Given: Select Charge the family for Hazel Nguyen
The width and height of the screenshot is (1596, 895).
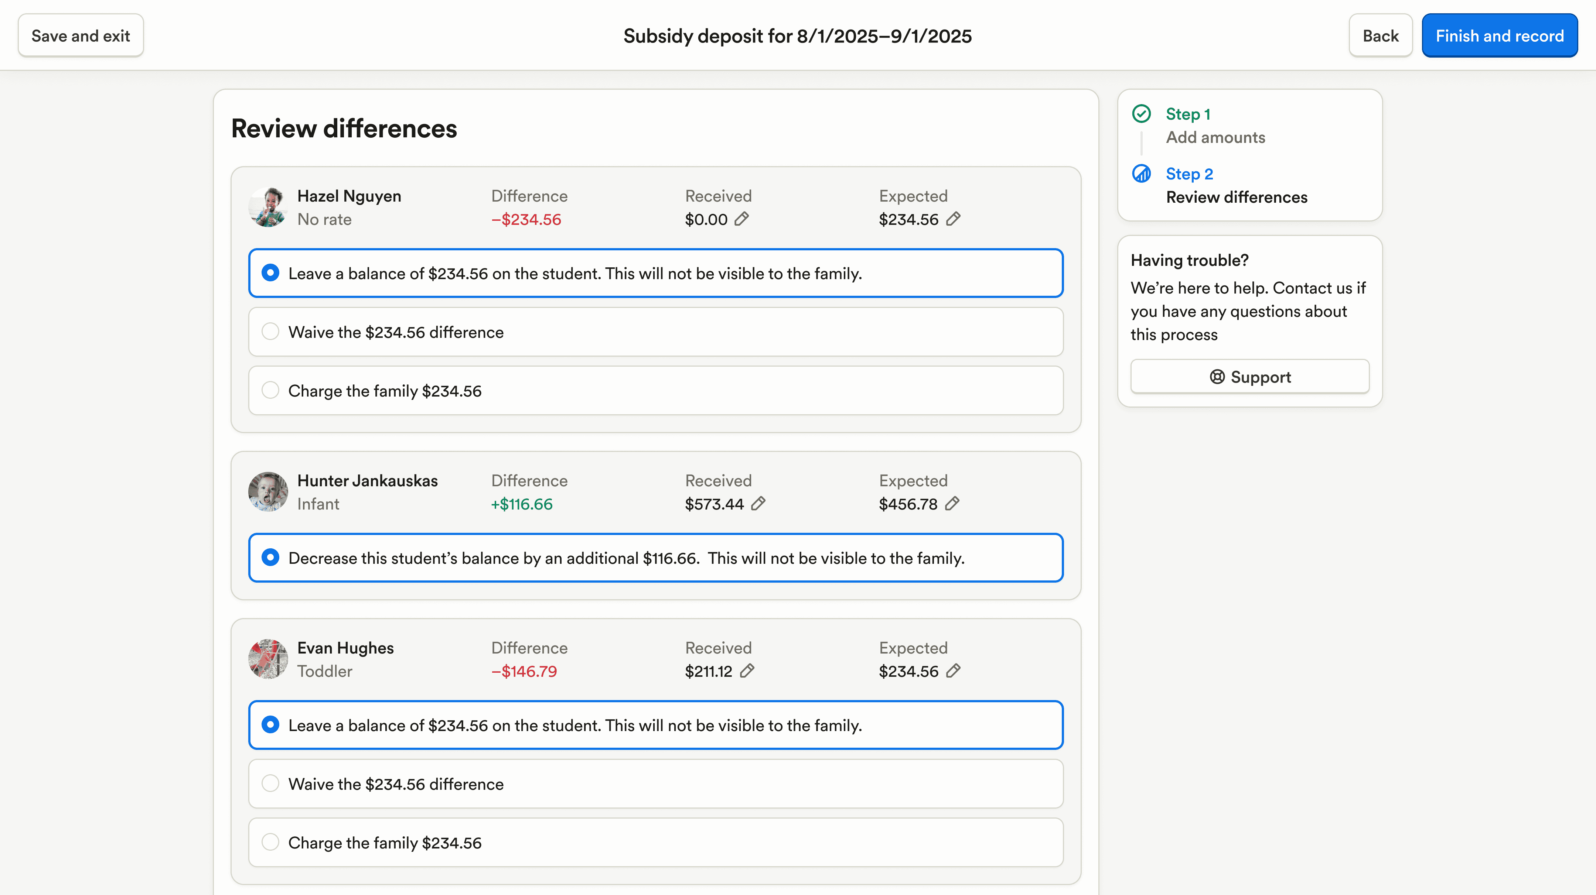Looking at the screenshot, I should point(270,390).
